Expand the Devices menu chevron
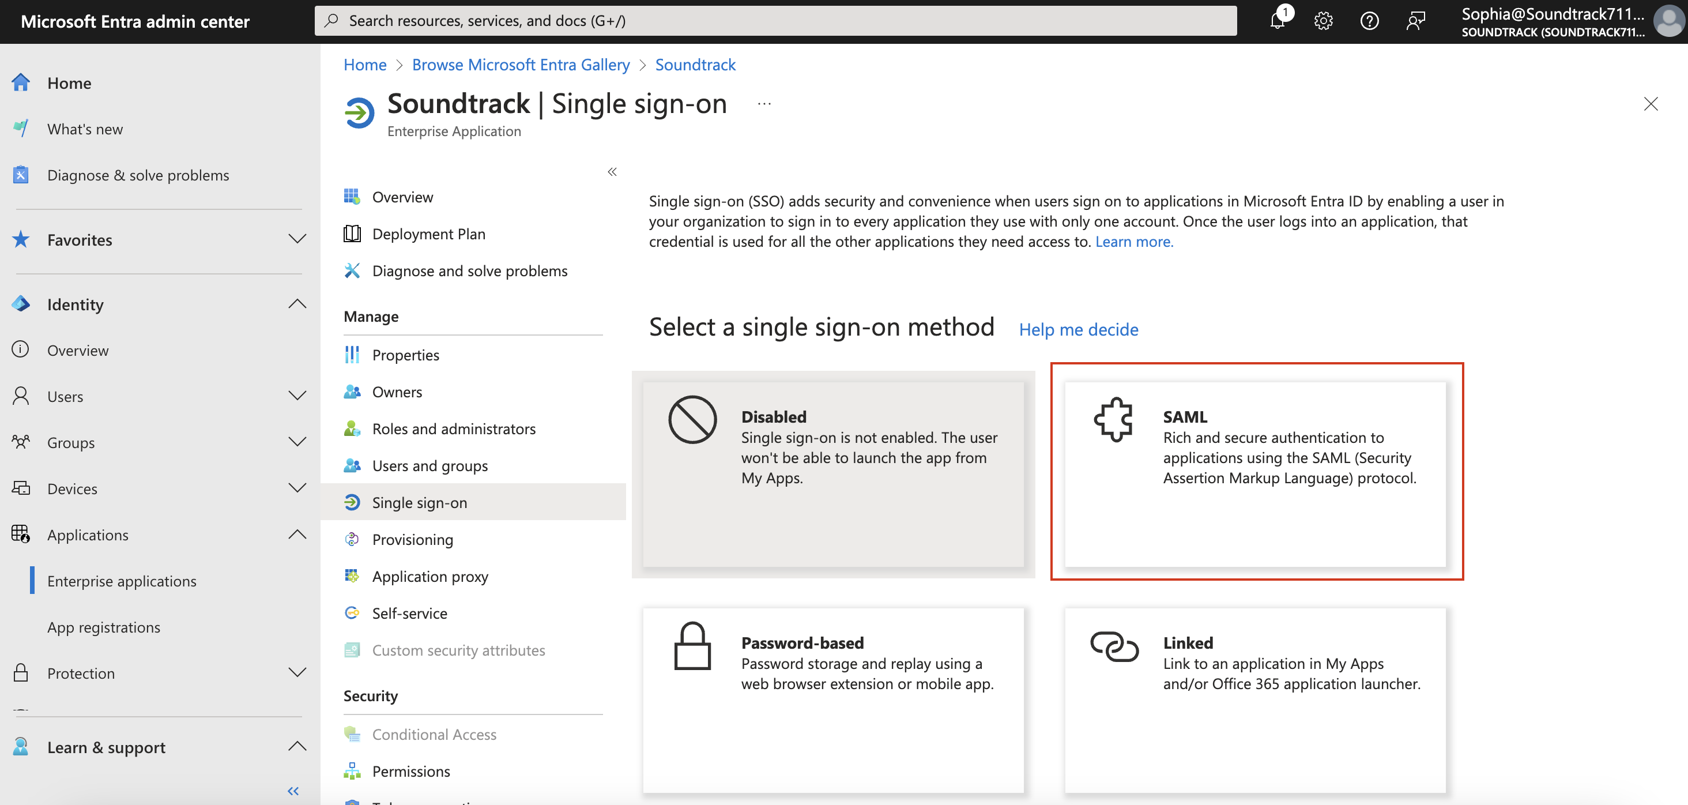 point(297,488)
